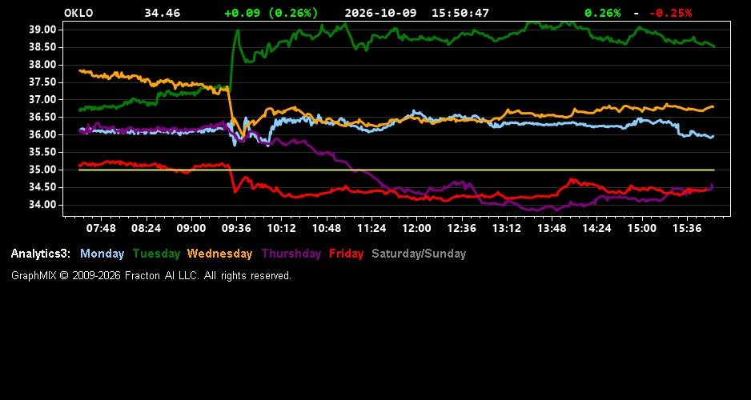Click the 10:12 time axis label
The image size is (751, 400).
tap(281, 229)
